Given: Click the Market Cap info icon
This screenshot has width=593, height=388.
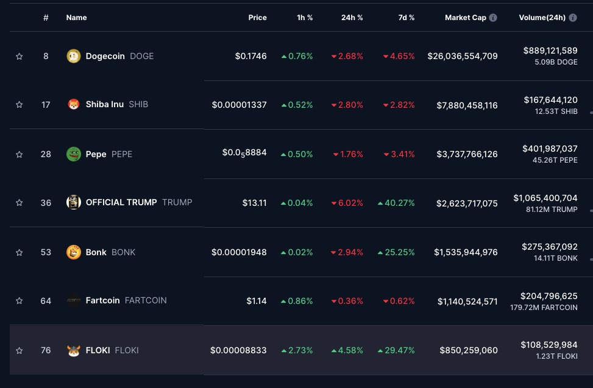Looking at the screenshot, I should [x=493, y=18].
